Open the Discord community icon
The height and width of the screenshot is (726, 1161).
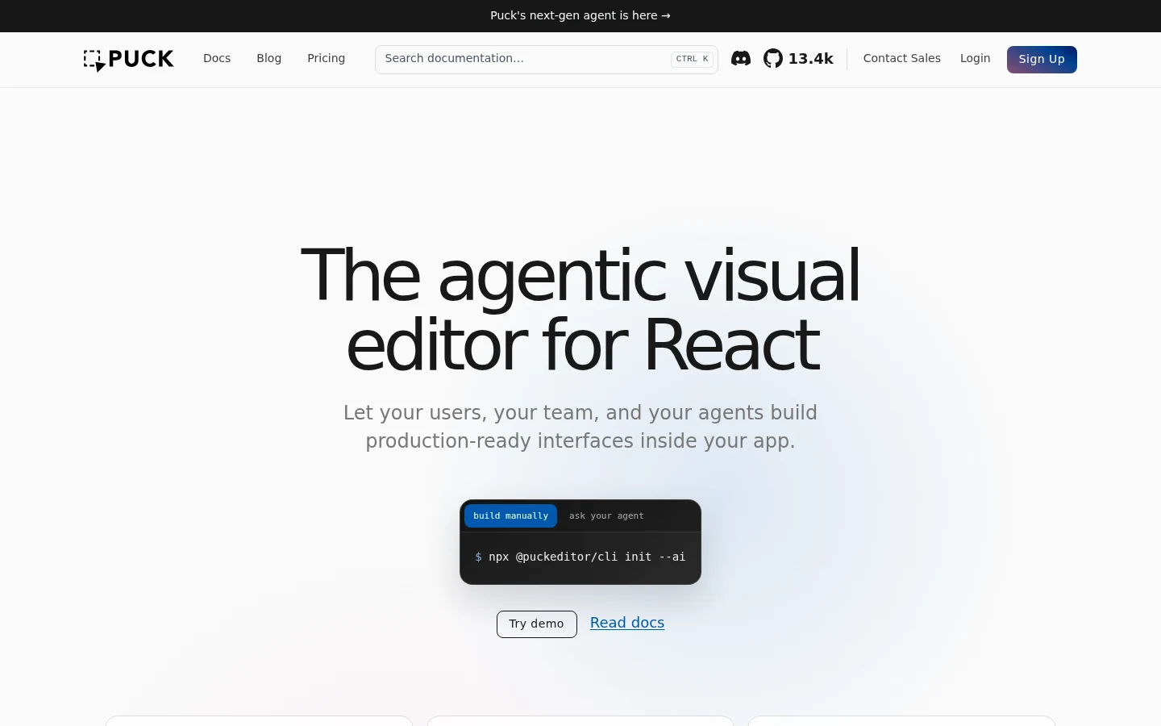pos(741,59)
